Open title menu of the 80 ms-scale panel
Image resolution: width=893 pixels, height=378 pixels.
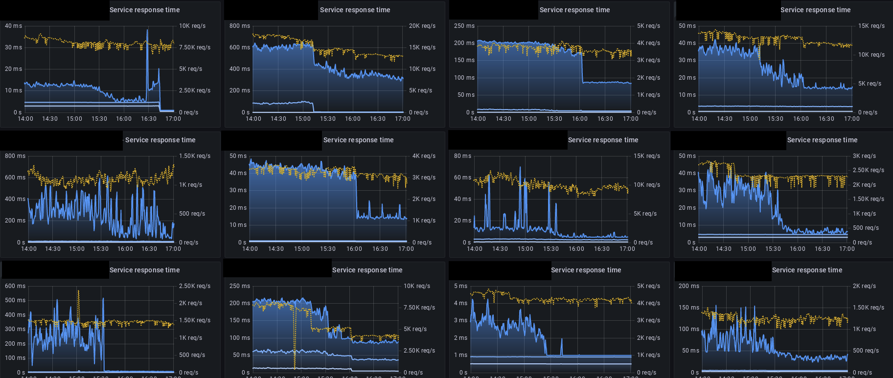pyautogui.click(x=603, y=140)
